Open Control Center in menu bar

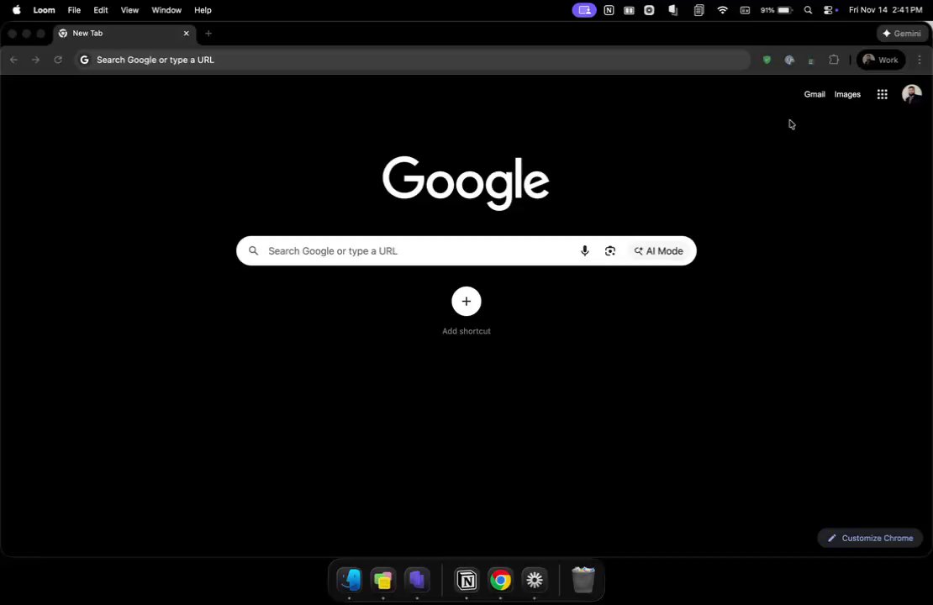[x=828, y=10]
